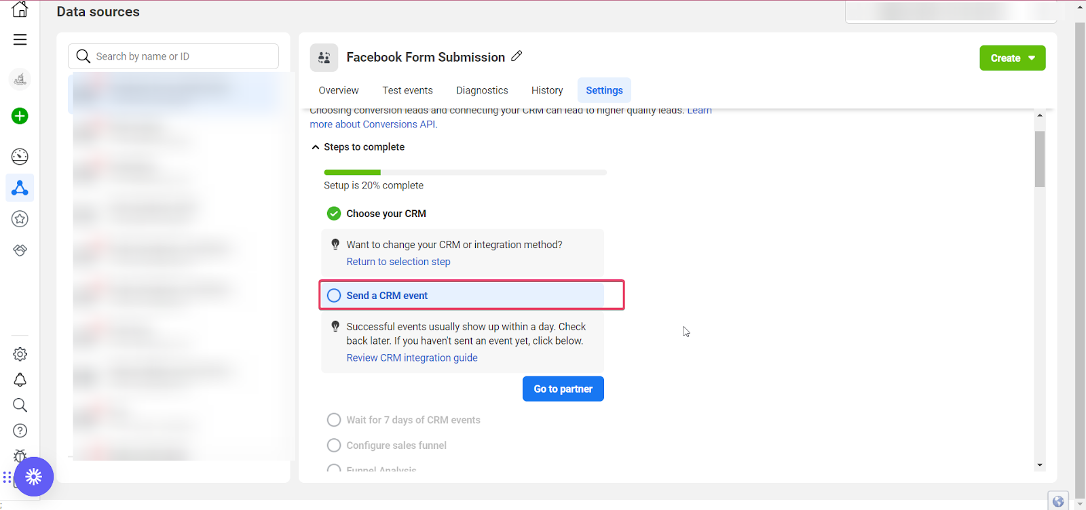Select the Configure sales funnel step circle
The height and width of the screenshot is (510, 1086).
[x=334, y=446]
